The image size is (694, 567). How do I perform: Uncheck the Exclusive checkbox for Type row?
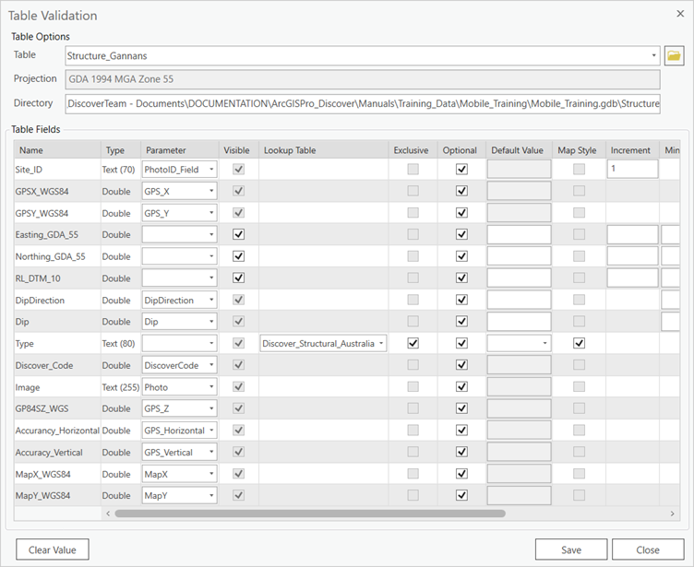[413, 344]
